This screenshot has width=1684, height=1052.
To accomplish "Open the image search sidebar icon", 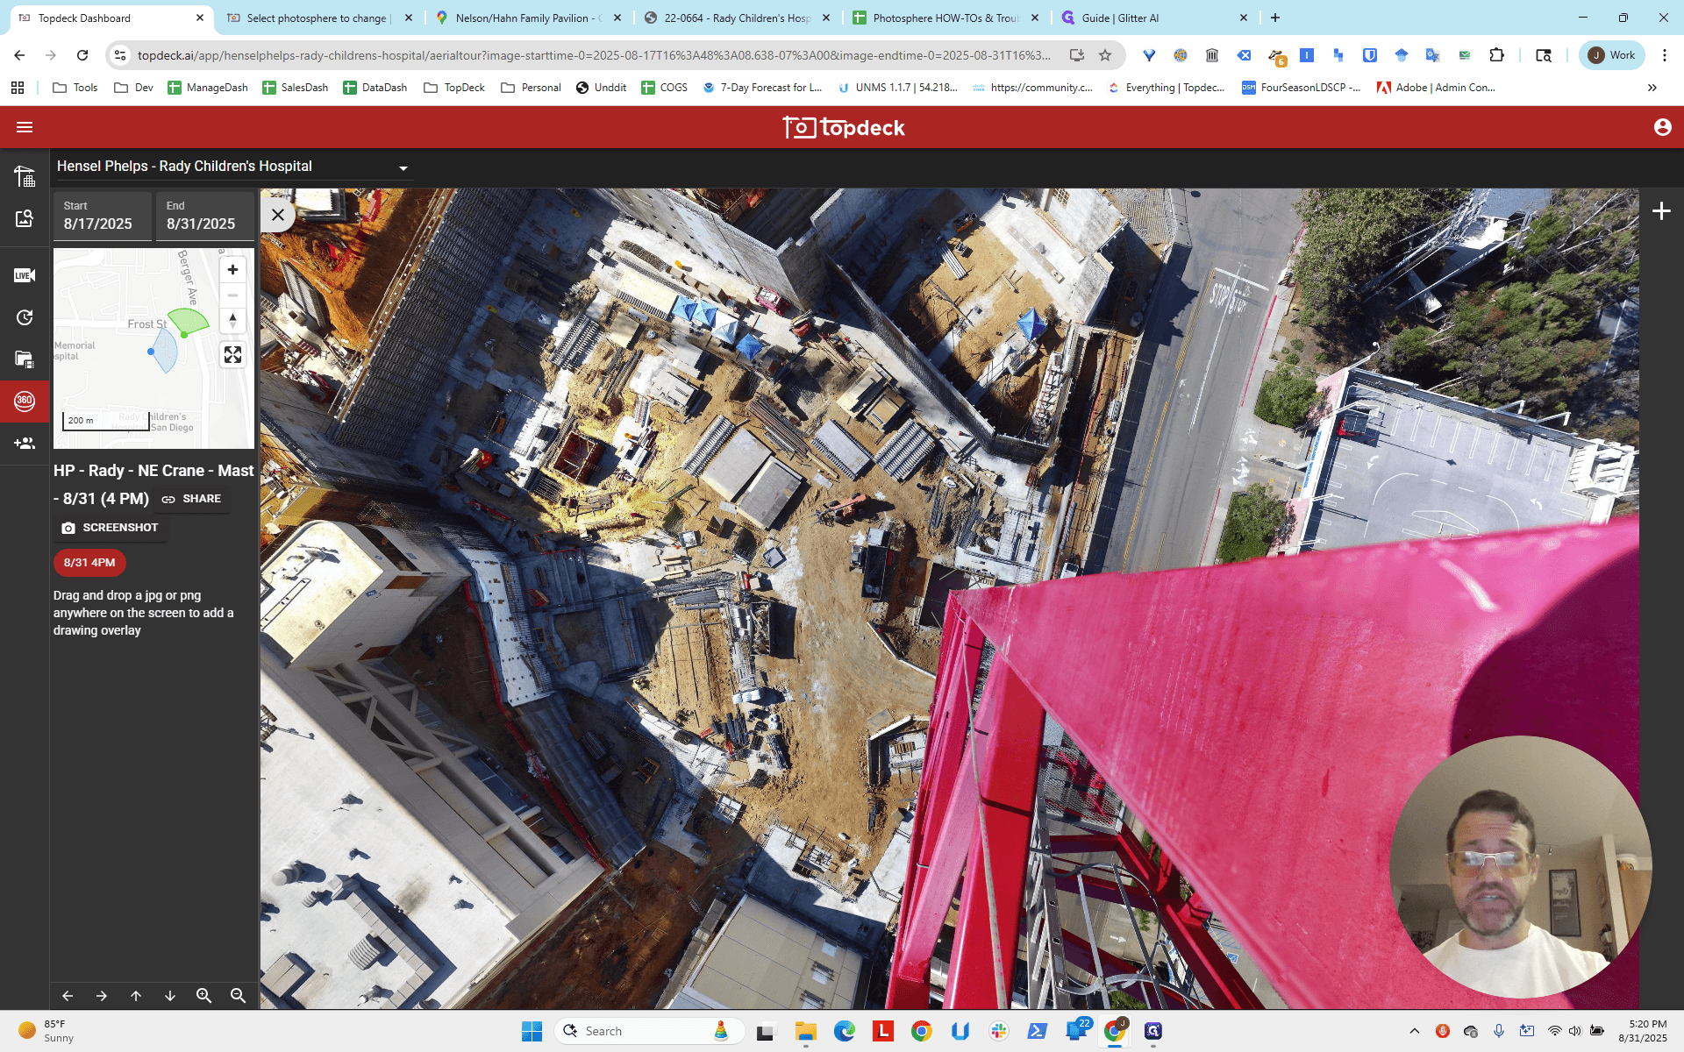I will click(x=25, y=218).
